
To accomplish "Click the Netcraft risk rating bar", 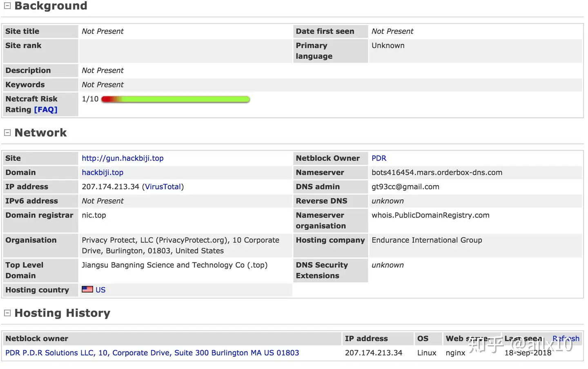I will [176, 99].
